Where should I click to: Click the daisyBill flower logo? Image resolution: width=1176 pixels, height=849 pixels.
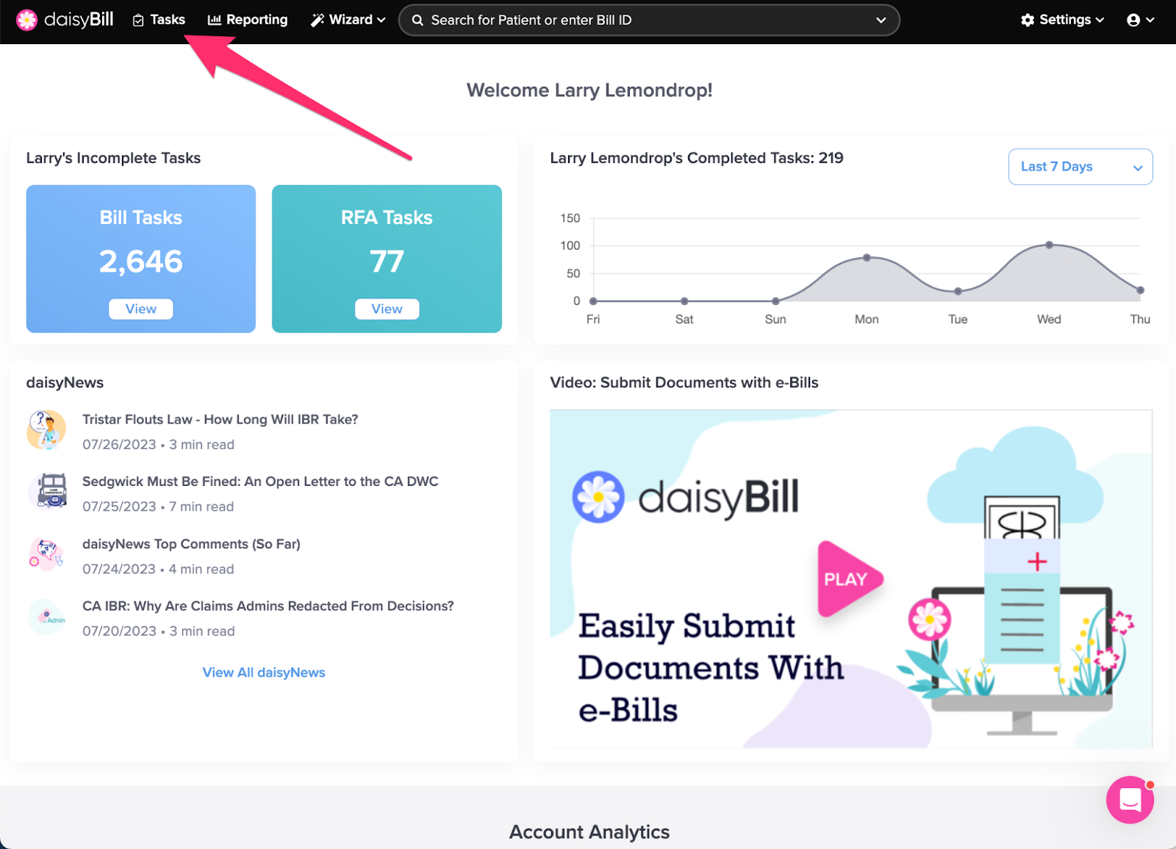click(27, 20)
